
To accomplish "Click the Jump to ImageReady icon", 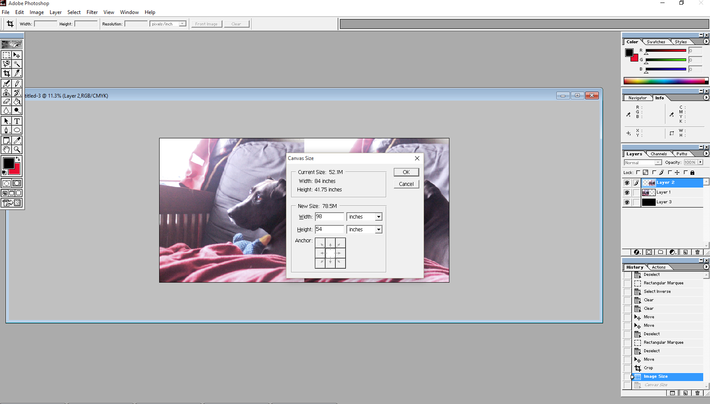I will pos(12,203).
